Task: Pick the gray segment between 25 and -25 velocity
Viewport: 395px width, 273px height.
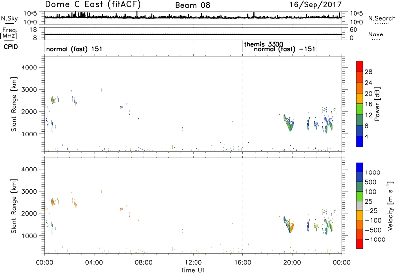Action: tap(360, 205)
